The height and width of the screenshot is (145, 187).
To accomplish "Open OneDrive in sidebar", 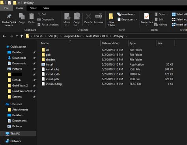I will click(x=16, y=104).
